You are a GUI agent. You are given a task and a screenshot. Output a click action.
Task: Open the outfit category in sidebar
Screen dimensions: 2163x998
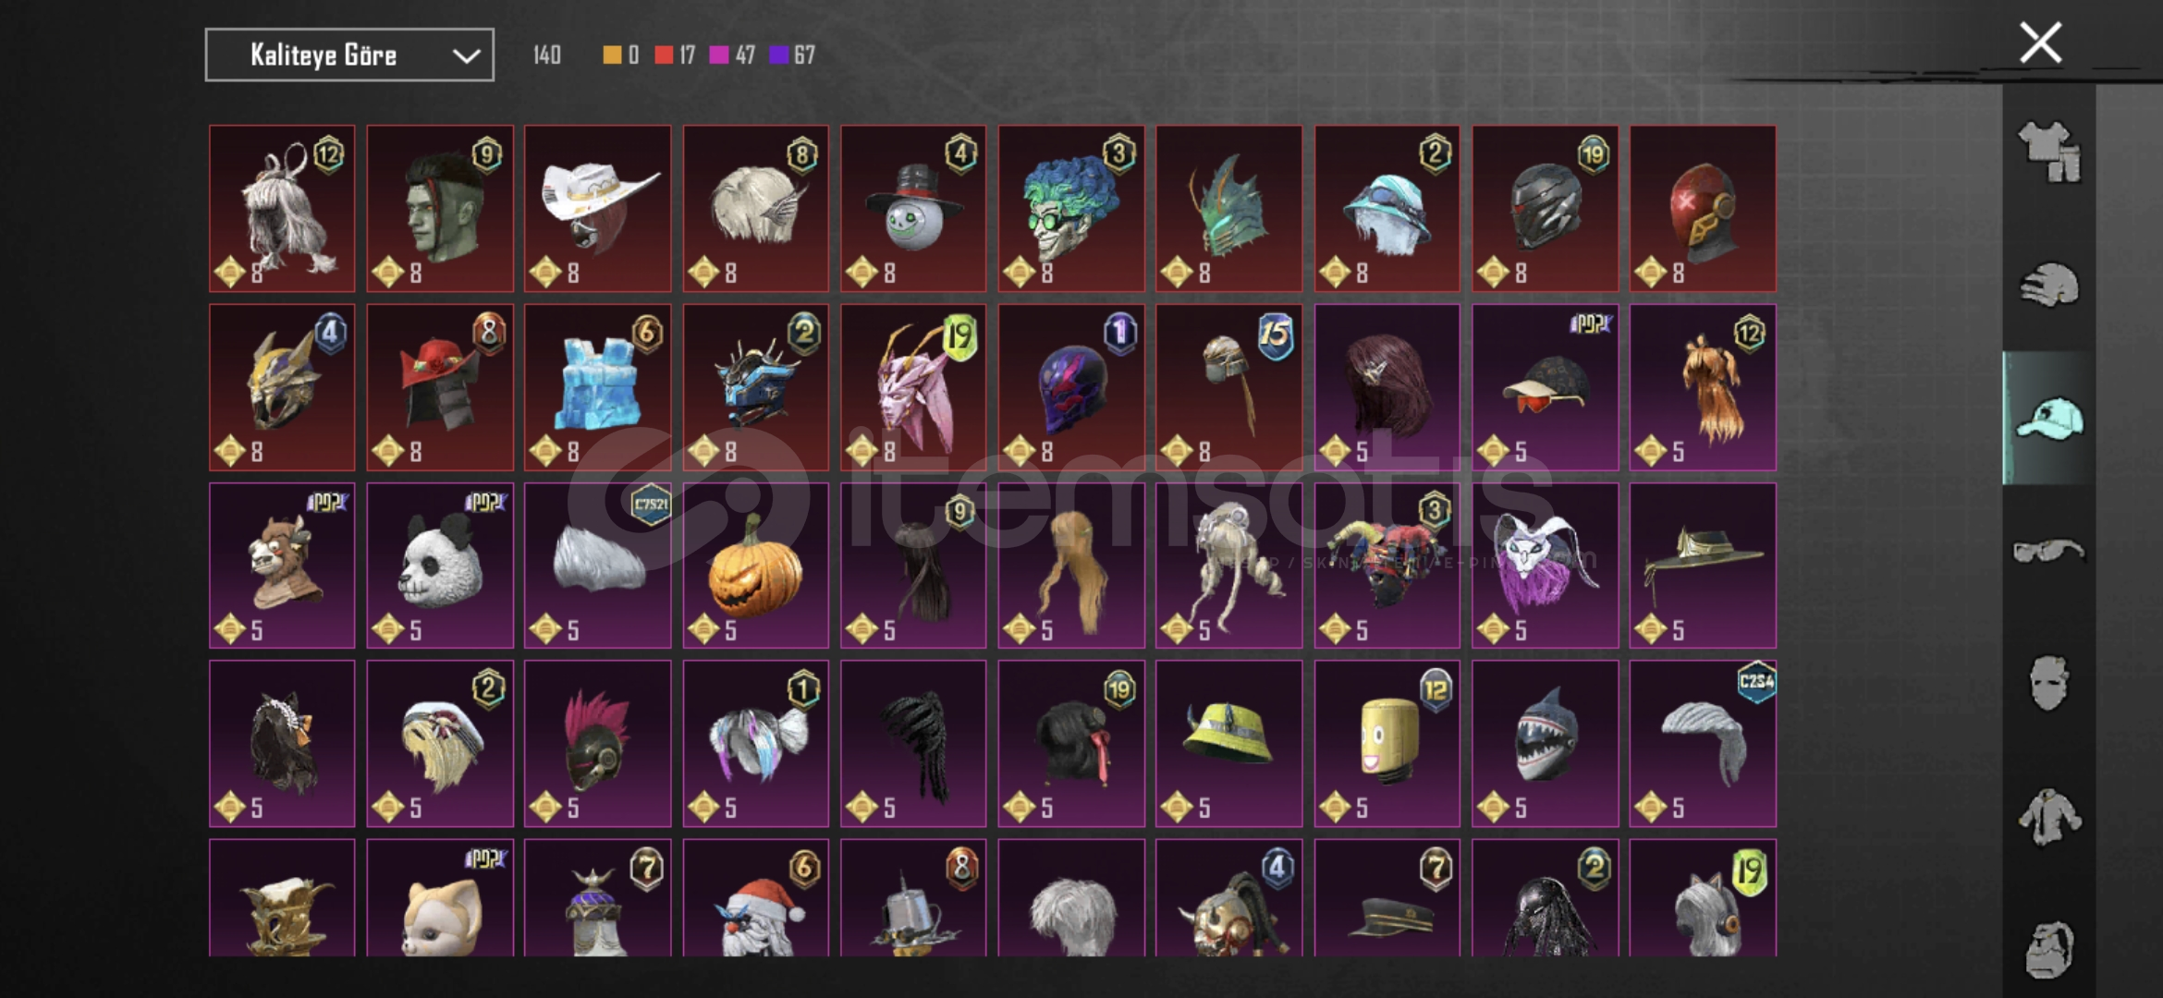[x=2049, y=151]
